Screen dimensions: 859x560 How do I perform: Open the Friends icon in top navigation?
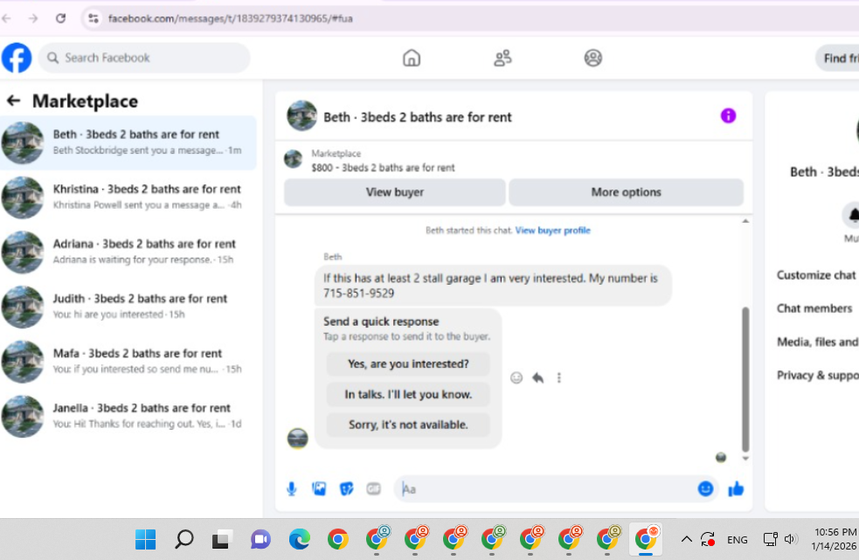click(x=502, y=58)
